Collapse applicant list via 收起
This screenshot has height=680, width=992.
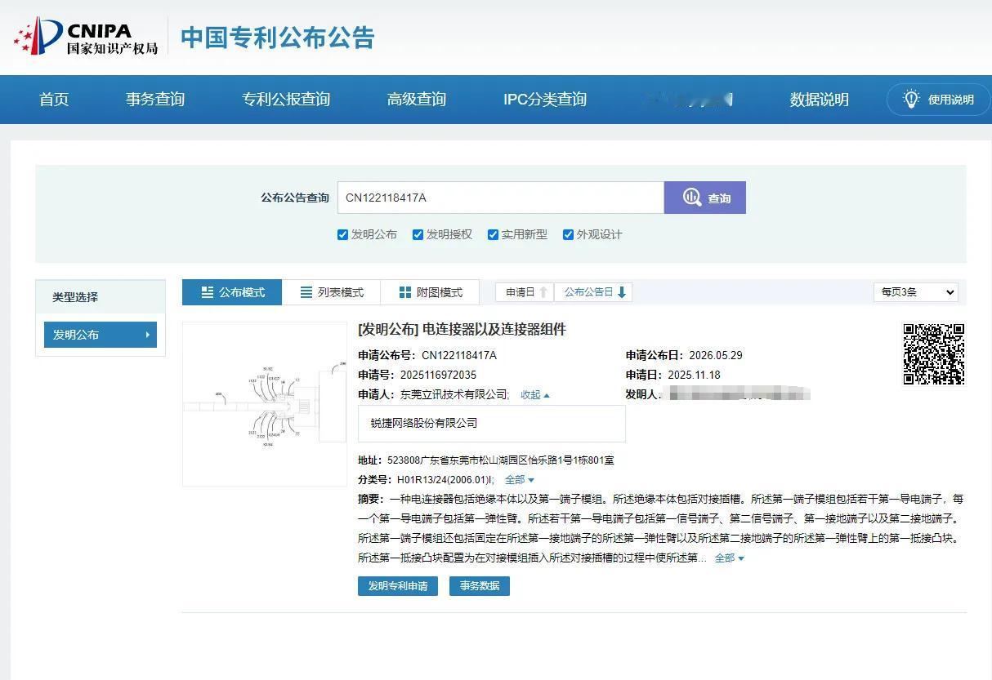coord(535,395)
